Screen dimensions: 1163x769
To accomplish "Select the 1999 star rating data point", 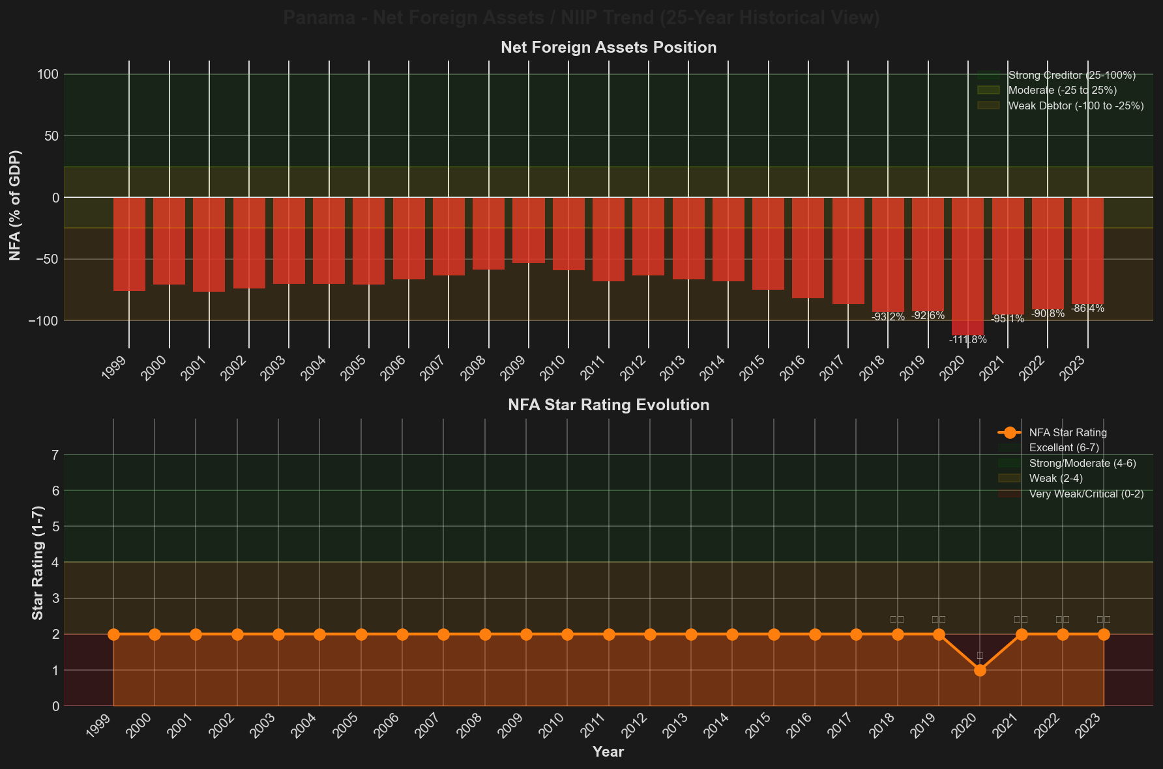I will point(113,634).
